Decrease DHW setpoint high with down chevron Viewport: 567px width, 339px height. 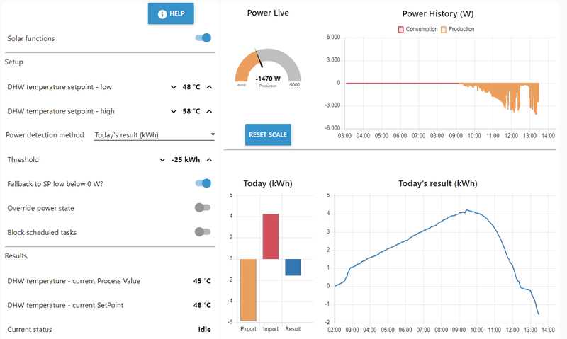point(174,111)
